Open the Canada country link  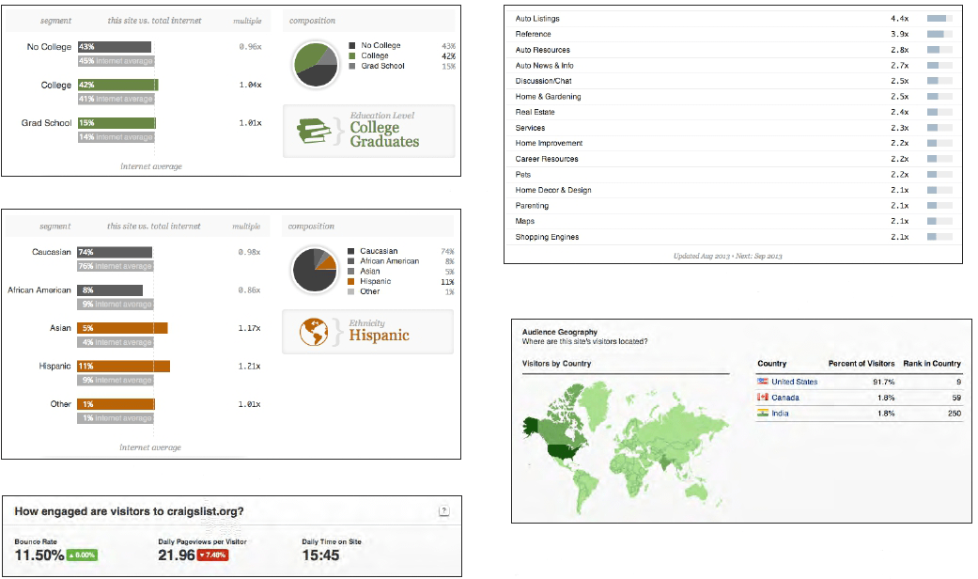[x=785, y=398]
